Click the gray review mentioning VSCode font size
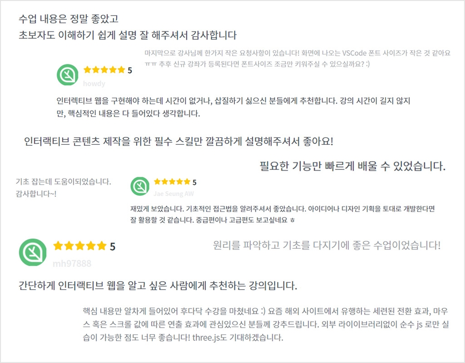This screenshot has height=363, width=465. click(297, 59)
